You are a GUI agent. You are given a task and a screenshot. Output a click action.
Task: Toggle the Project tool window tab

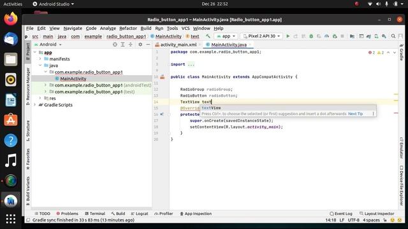point(28,52)
